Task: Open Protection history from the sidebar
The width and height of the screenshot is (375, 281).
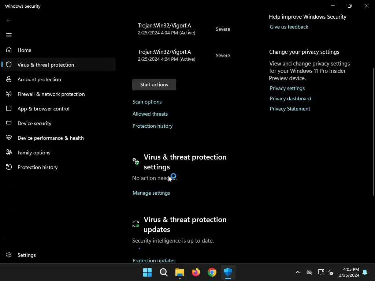Action: point(59,167)
